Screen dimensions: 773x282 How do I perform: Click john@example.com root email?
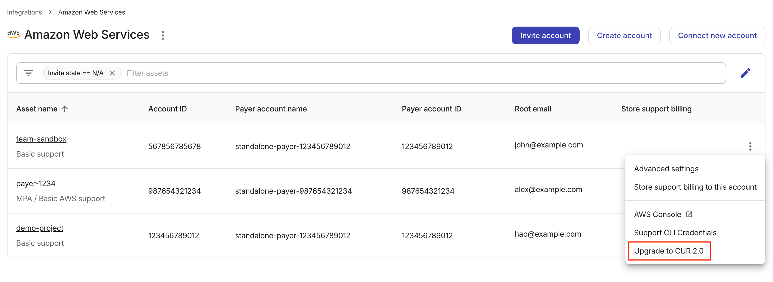(x=549, y=145)
